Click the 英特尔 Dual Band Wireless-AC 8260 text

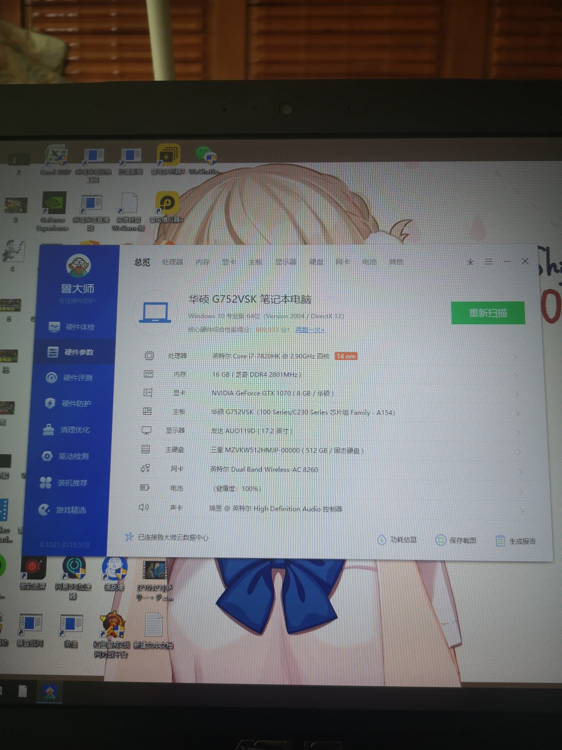tap(264, 469)
